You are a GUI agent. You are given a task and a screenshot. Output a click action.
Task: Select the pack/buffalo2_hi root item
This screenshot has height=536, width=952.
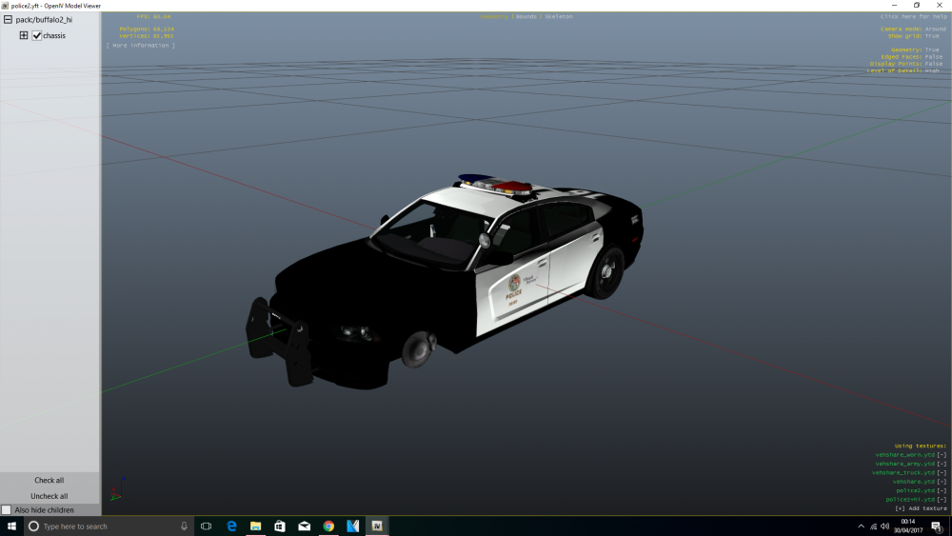[x=44, y=19]
